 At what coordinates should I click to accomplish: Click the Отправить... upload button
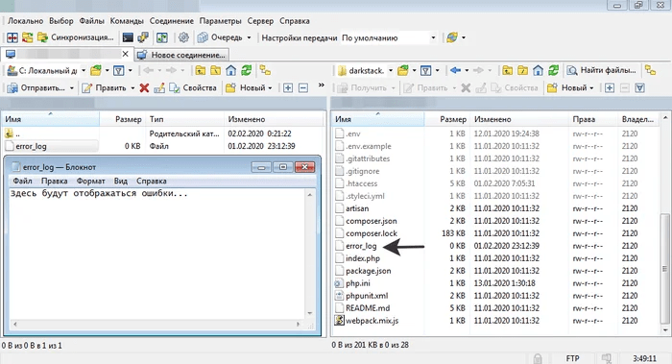point(36,88)
